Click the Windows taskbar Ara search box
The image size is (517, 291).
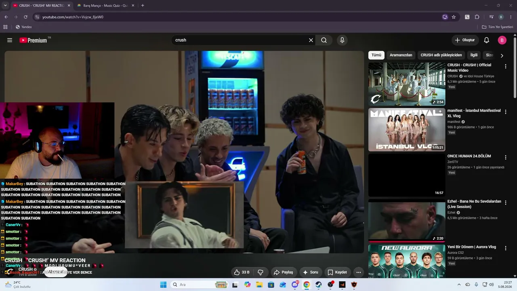click(200, 285)
